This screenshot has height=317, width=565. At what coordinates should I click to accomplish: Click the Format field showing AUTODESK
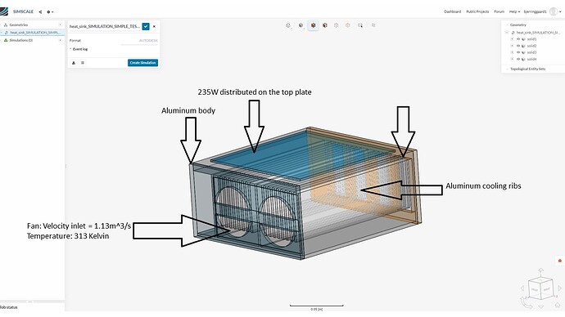(x=139, y=41)
